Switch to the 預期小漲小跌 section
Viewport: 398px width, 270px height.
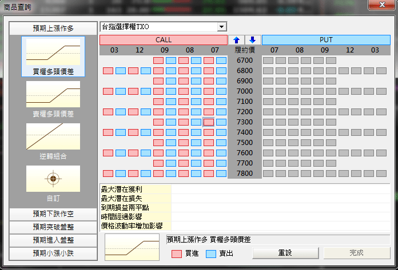[53, 252]
